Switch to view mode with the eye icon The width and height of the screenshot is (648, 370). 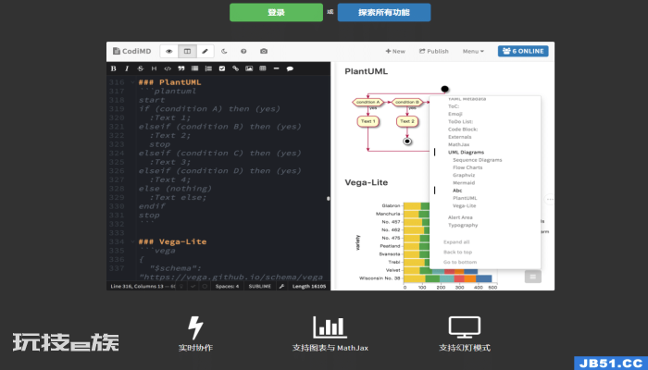(169, 51)
